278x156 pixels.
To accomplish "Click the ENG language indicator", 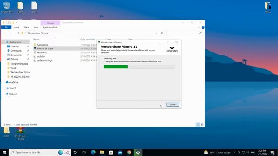I will pos(253,153).
